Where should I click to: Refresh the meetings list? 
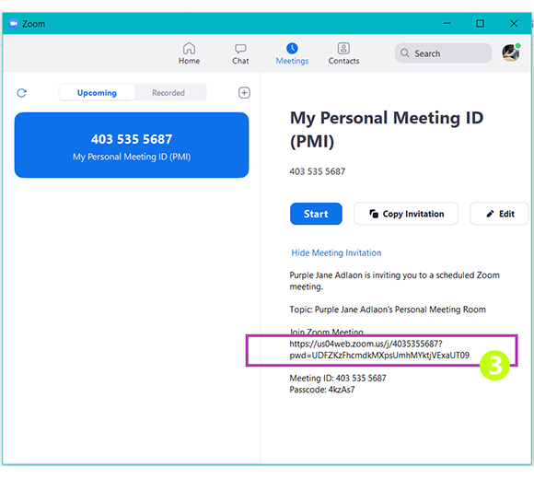pyautogui.click(x=22, y=93)
